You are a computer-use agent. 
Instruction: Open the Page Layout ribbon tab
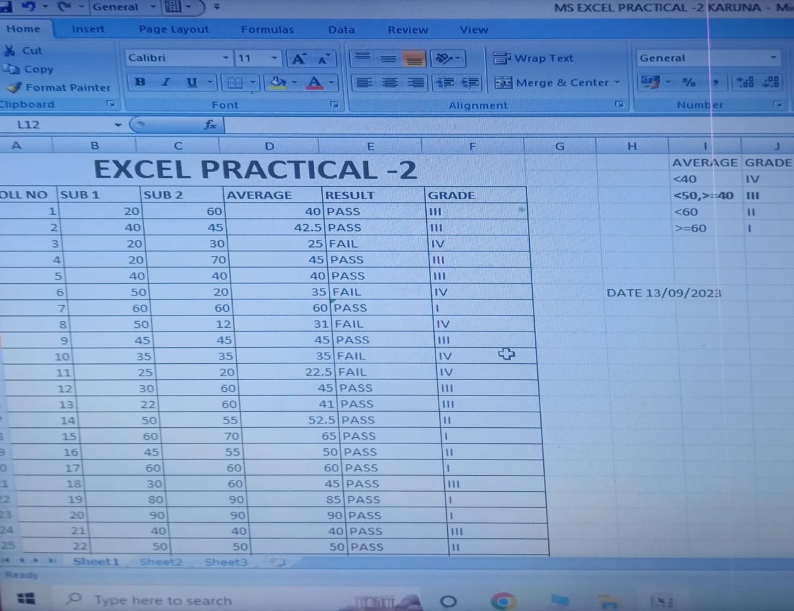(x=174, y=29)
